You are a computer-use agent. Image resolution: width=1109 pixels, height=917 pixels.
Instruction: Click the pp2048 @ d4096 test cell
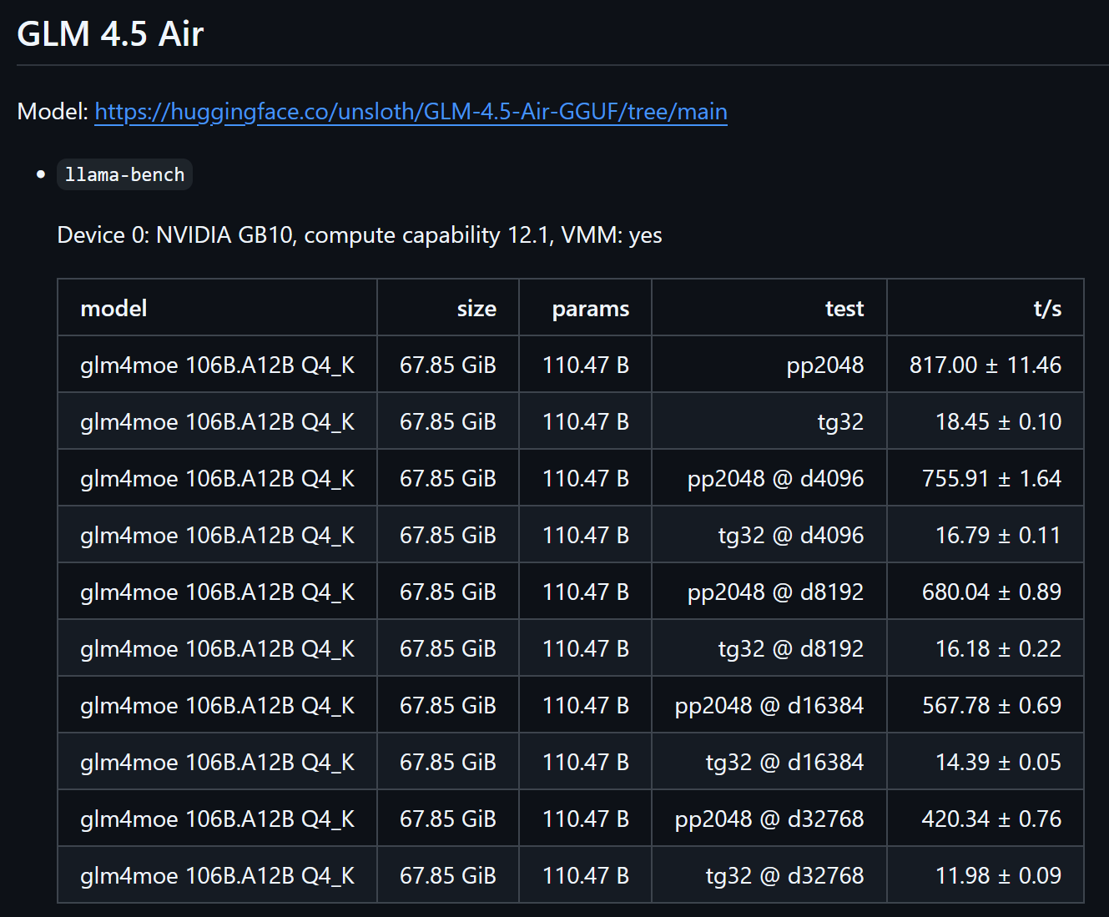775,479
